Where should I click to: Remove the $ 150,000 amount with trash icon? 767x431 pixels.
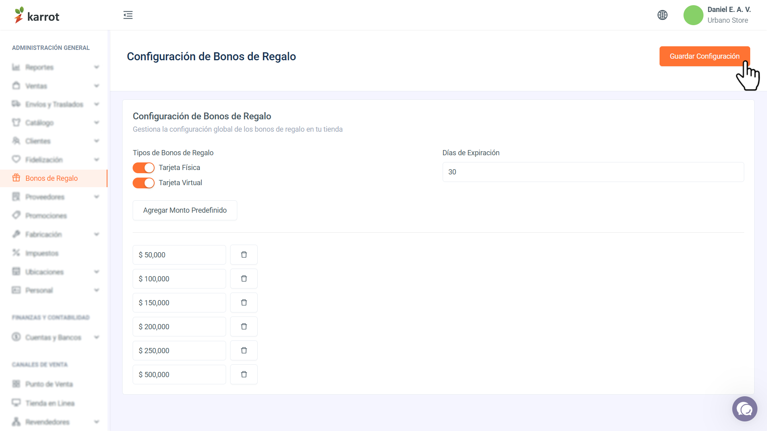click(244, 302)
